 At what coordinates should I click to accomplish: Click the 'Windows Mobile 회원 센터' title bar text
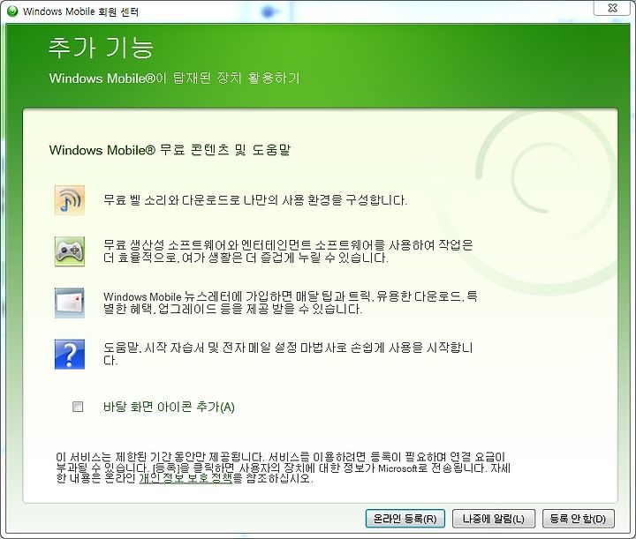80,11
